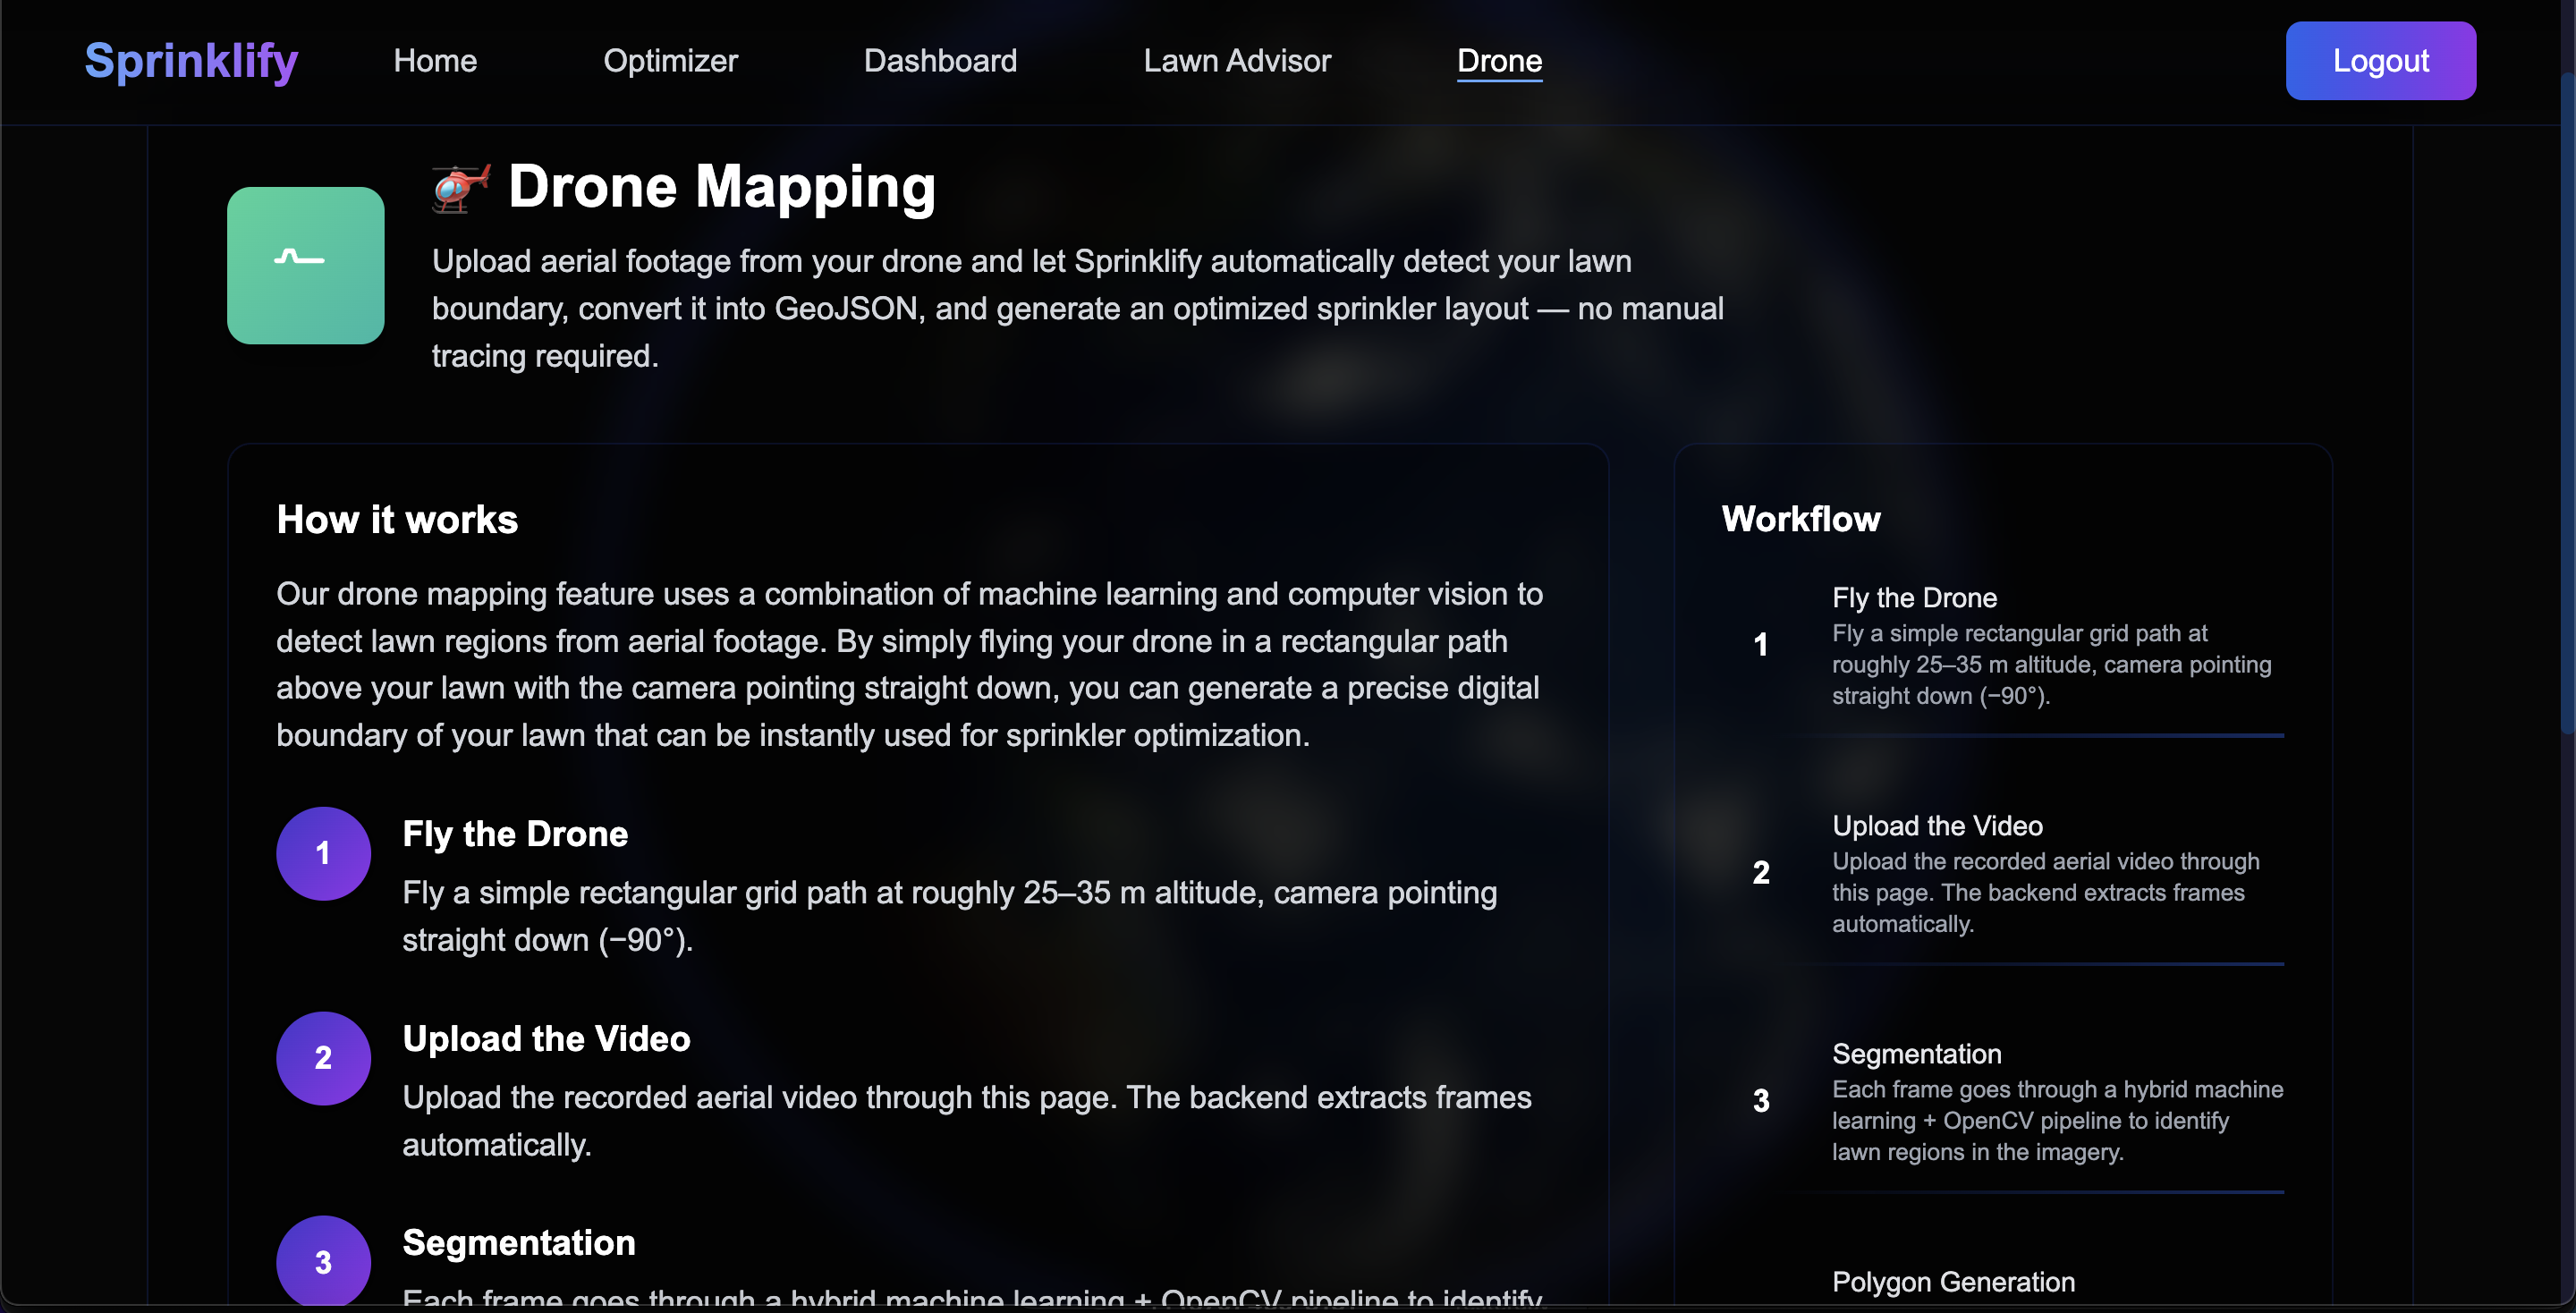Viewport: 2576px width, 1313px height.
Task: Click the Sprinklify logo link
Action: click(191, 61)
